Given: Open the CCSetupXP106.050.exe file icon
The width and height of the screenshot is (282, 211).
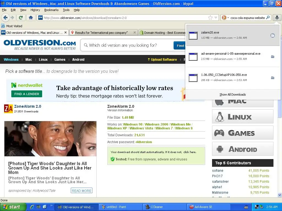Looking at the screenshot, I should (x=193, y=78).
